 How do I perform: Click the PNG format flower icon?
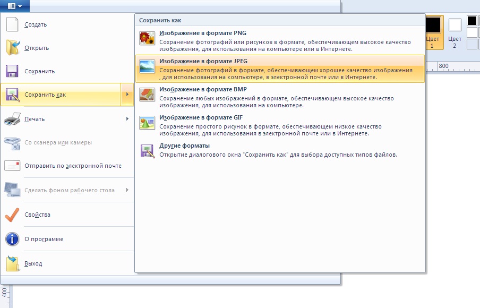[147, 38]
